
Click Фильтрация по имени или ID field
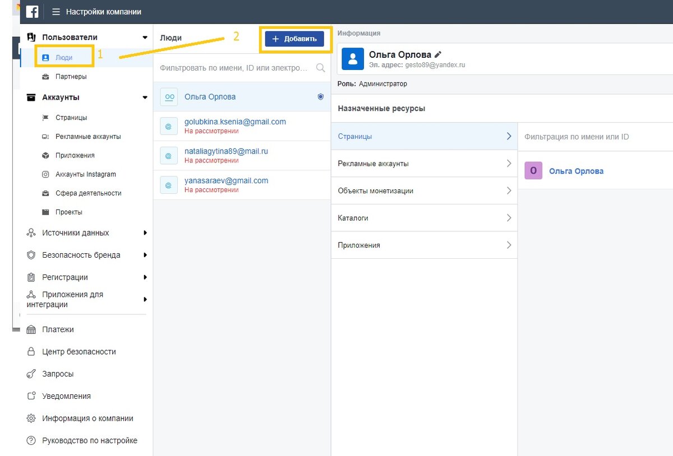point(596,137)
